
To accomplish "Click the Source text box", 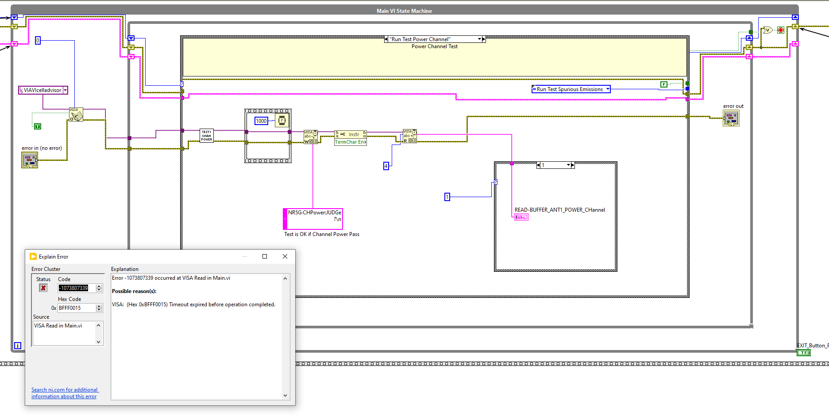I will pyautogui.click(x=65, y=333).
